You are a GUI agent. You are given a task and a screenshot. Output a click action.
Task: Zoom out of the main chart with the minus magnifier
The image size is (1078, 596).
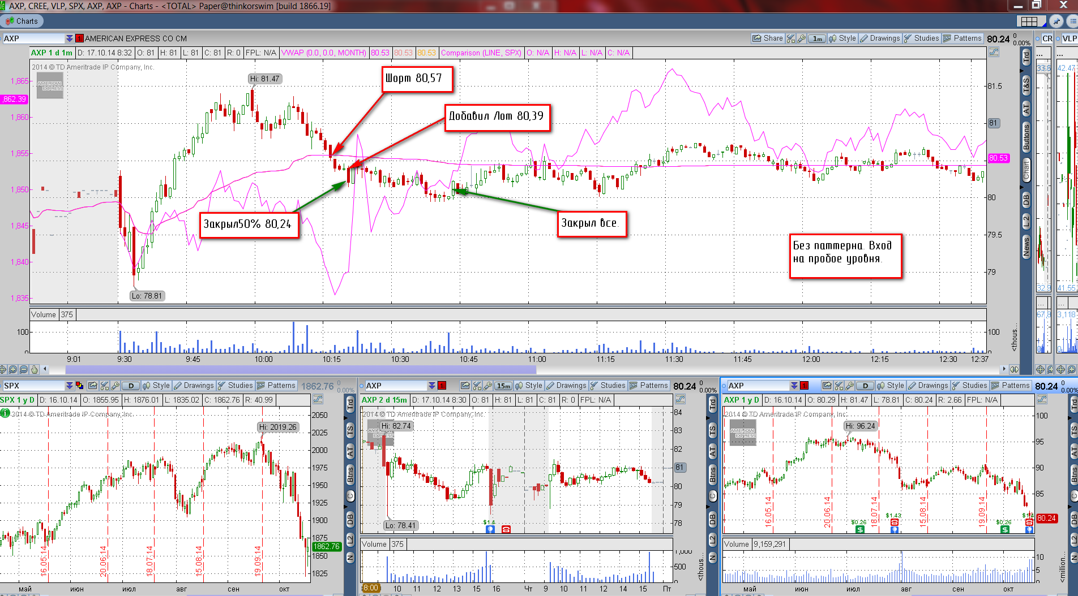pos(24,369)
